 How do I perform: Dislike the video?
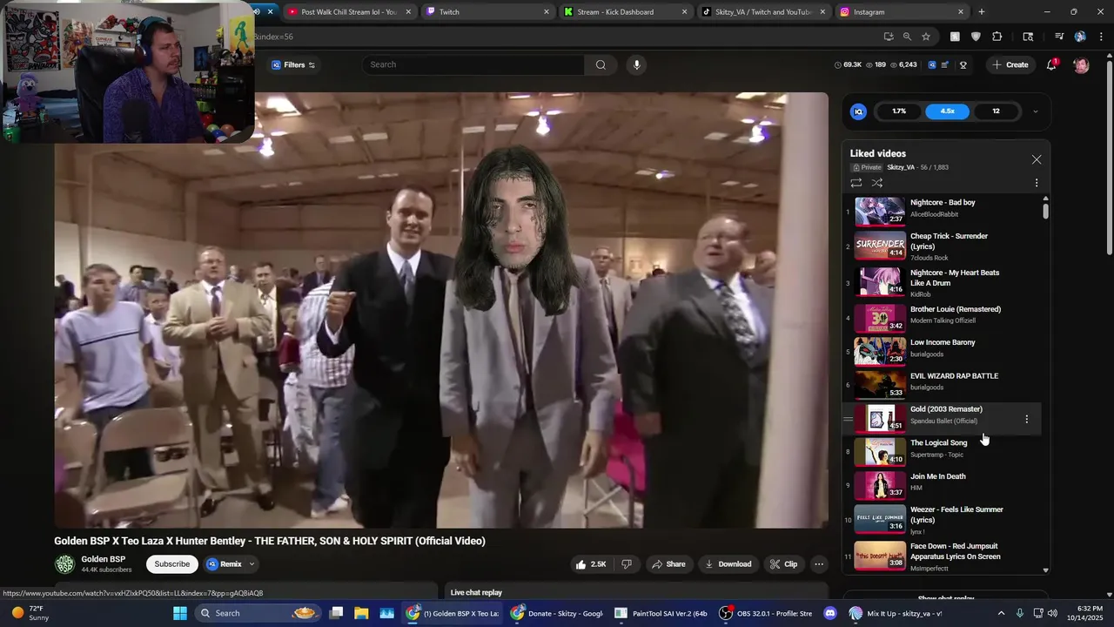[627, 564]
